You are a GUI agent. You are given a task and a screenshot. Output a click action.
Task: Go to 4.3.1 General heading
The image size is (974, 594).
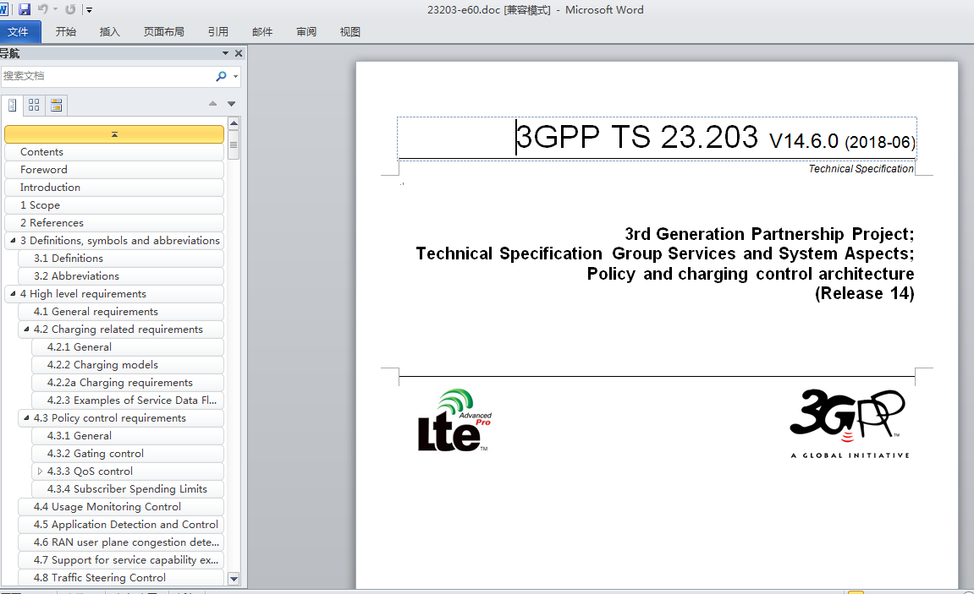[x=128, y=436]
